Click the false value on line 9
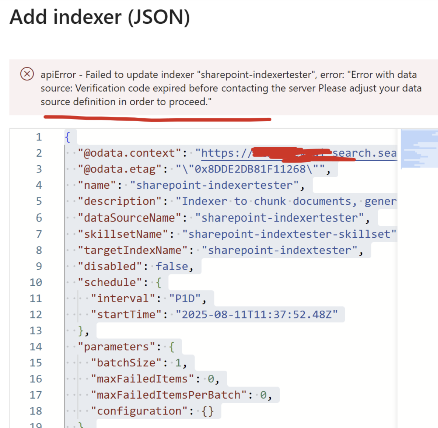 click(x=172, y=266)
